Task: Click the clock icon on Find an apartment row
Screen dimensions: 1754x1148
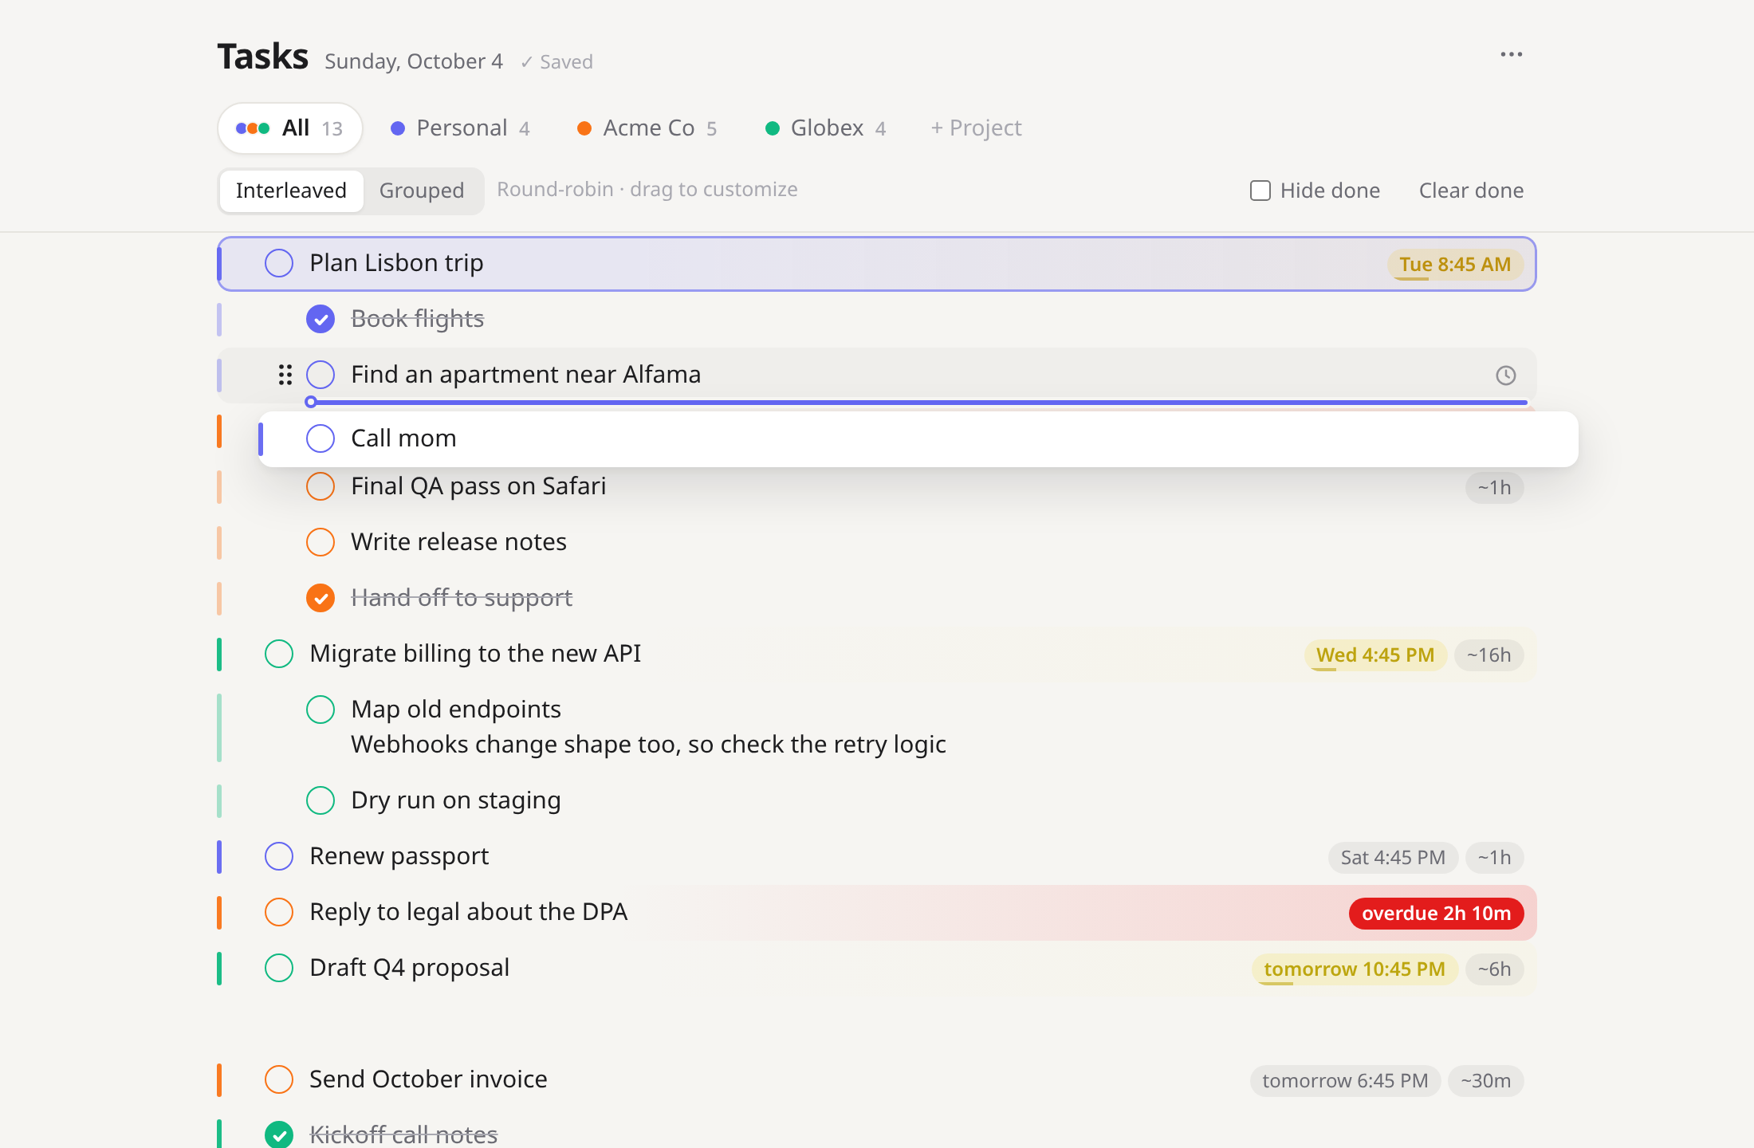Action: pos(1505,375)
